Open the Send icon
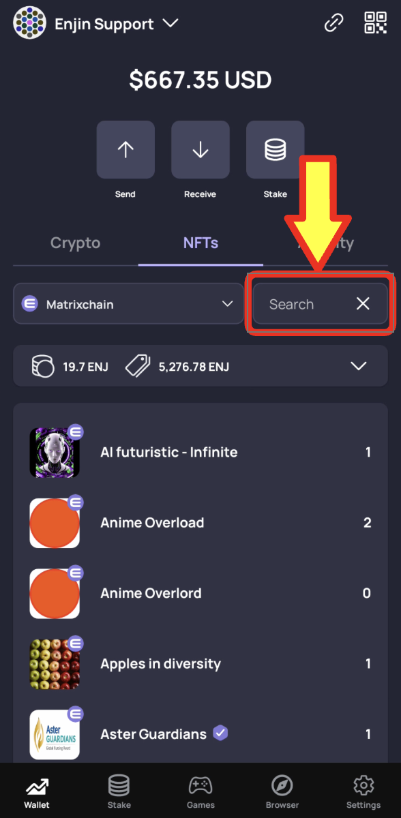The height and width of the screenshot is (818, 401). click(125, 149)
